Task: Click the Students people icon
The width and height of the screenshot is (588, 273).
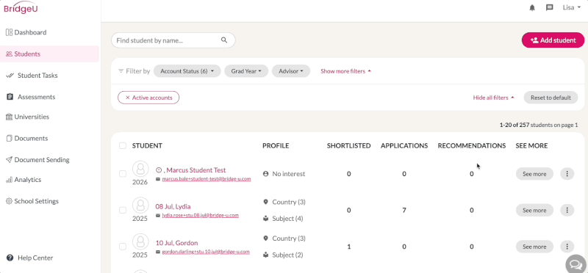Action: (x=9, y=54)
